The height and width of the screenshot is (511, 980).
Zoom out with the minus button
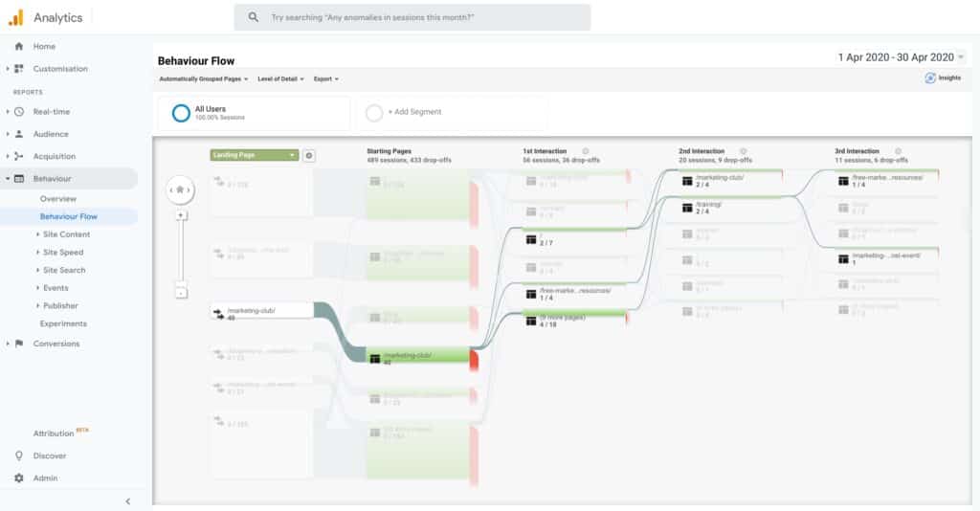coord(181,293)
